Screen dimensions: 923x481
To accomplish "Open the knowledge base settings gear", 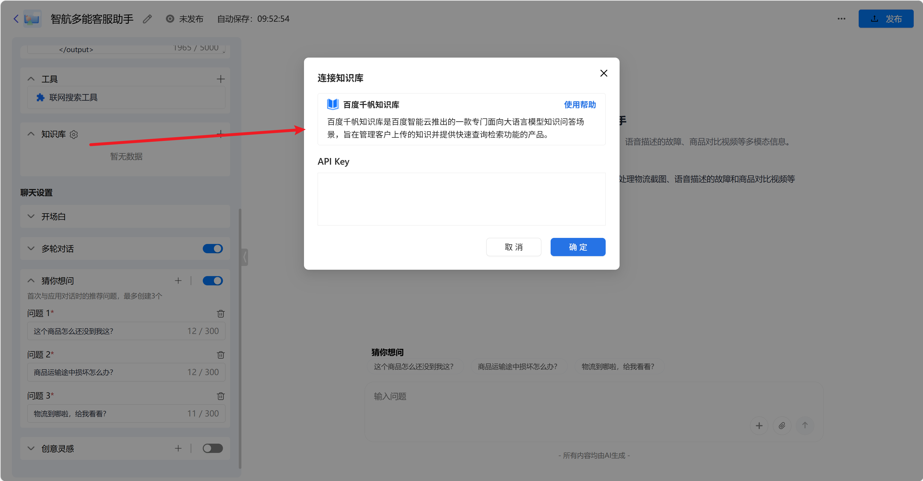I will pyautogui.click(x=74, y=134).
